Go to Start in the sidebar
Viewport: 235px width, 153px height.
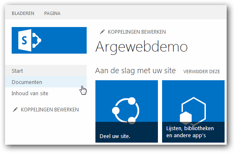(46, 71)
